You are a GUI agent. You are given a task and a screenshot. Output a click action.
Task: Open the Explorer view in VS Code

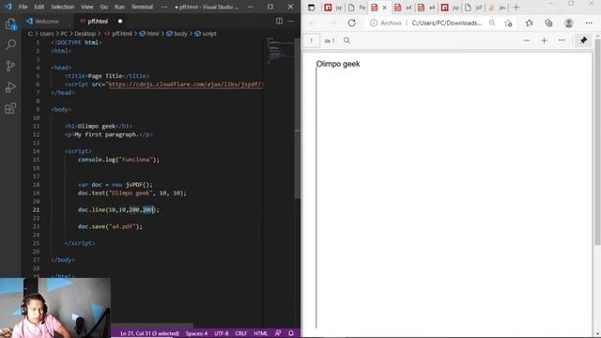(10, 24)
